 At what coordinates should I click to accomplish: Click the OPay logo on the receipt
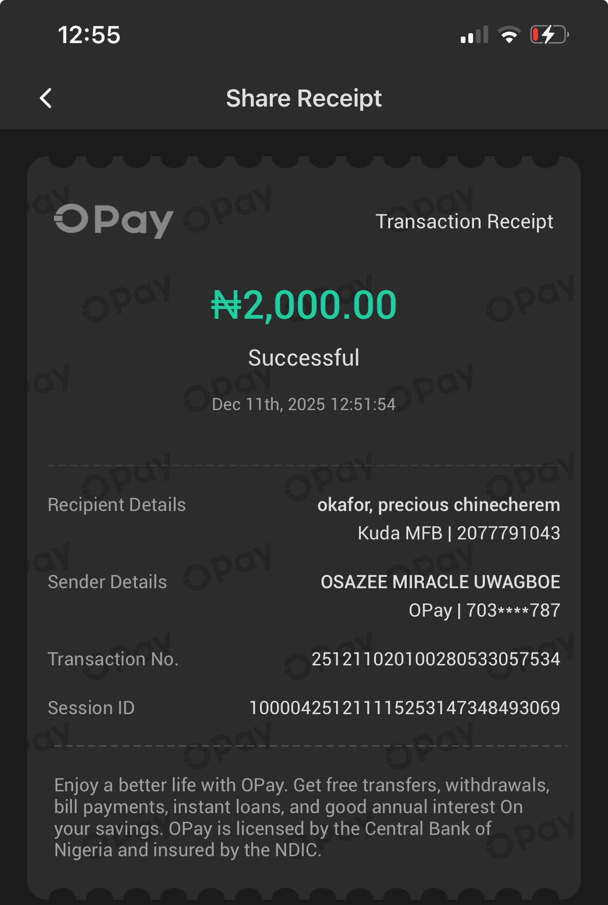point(114,220)
